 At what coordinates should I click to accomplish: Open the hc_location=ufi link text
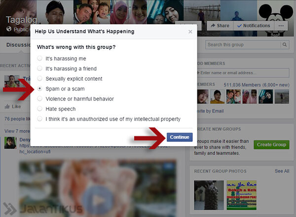(35, 152)
